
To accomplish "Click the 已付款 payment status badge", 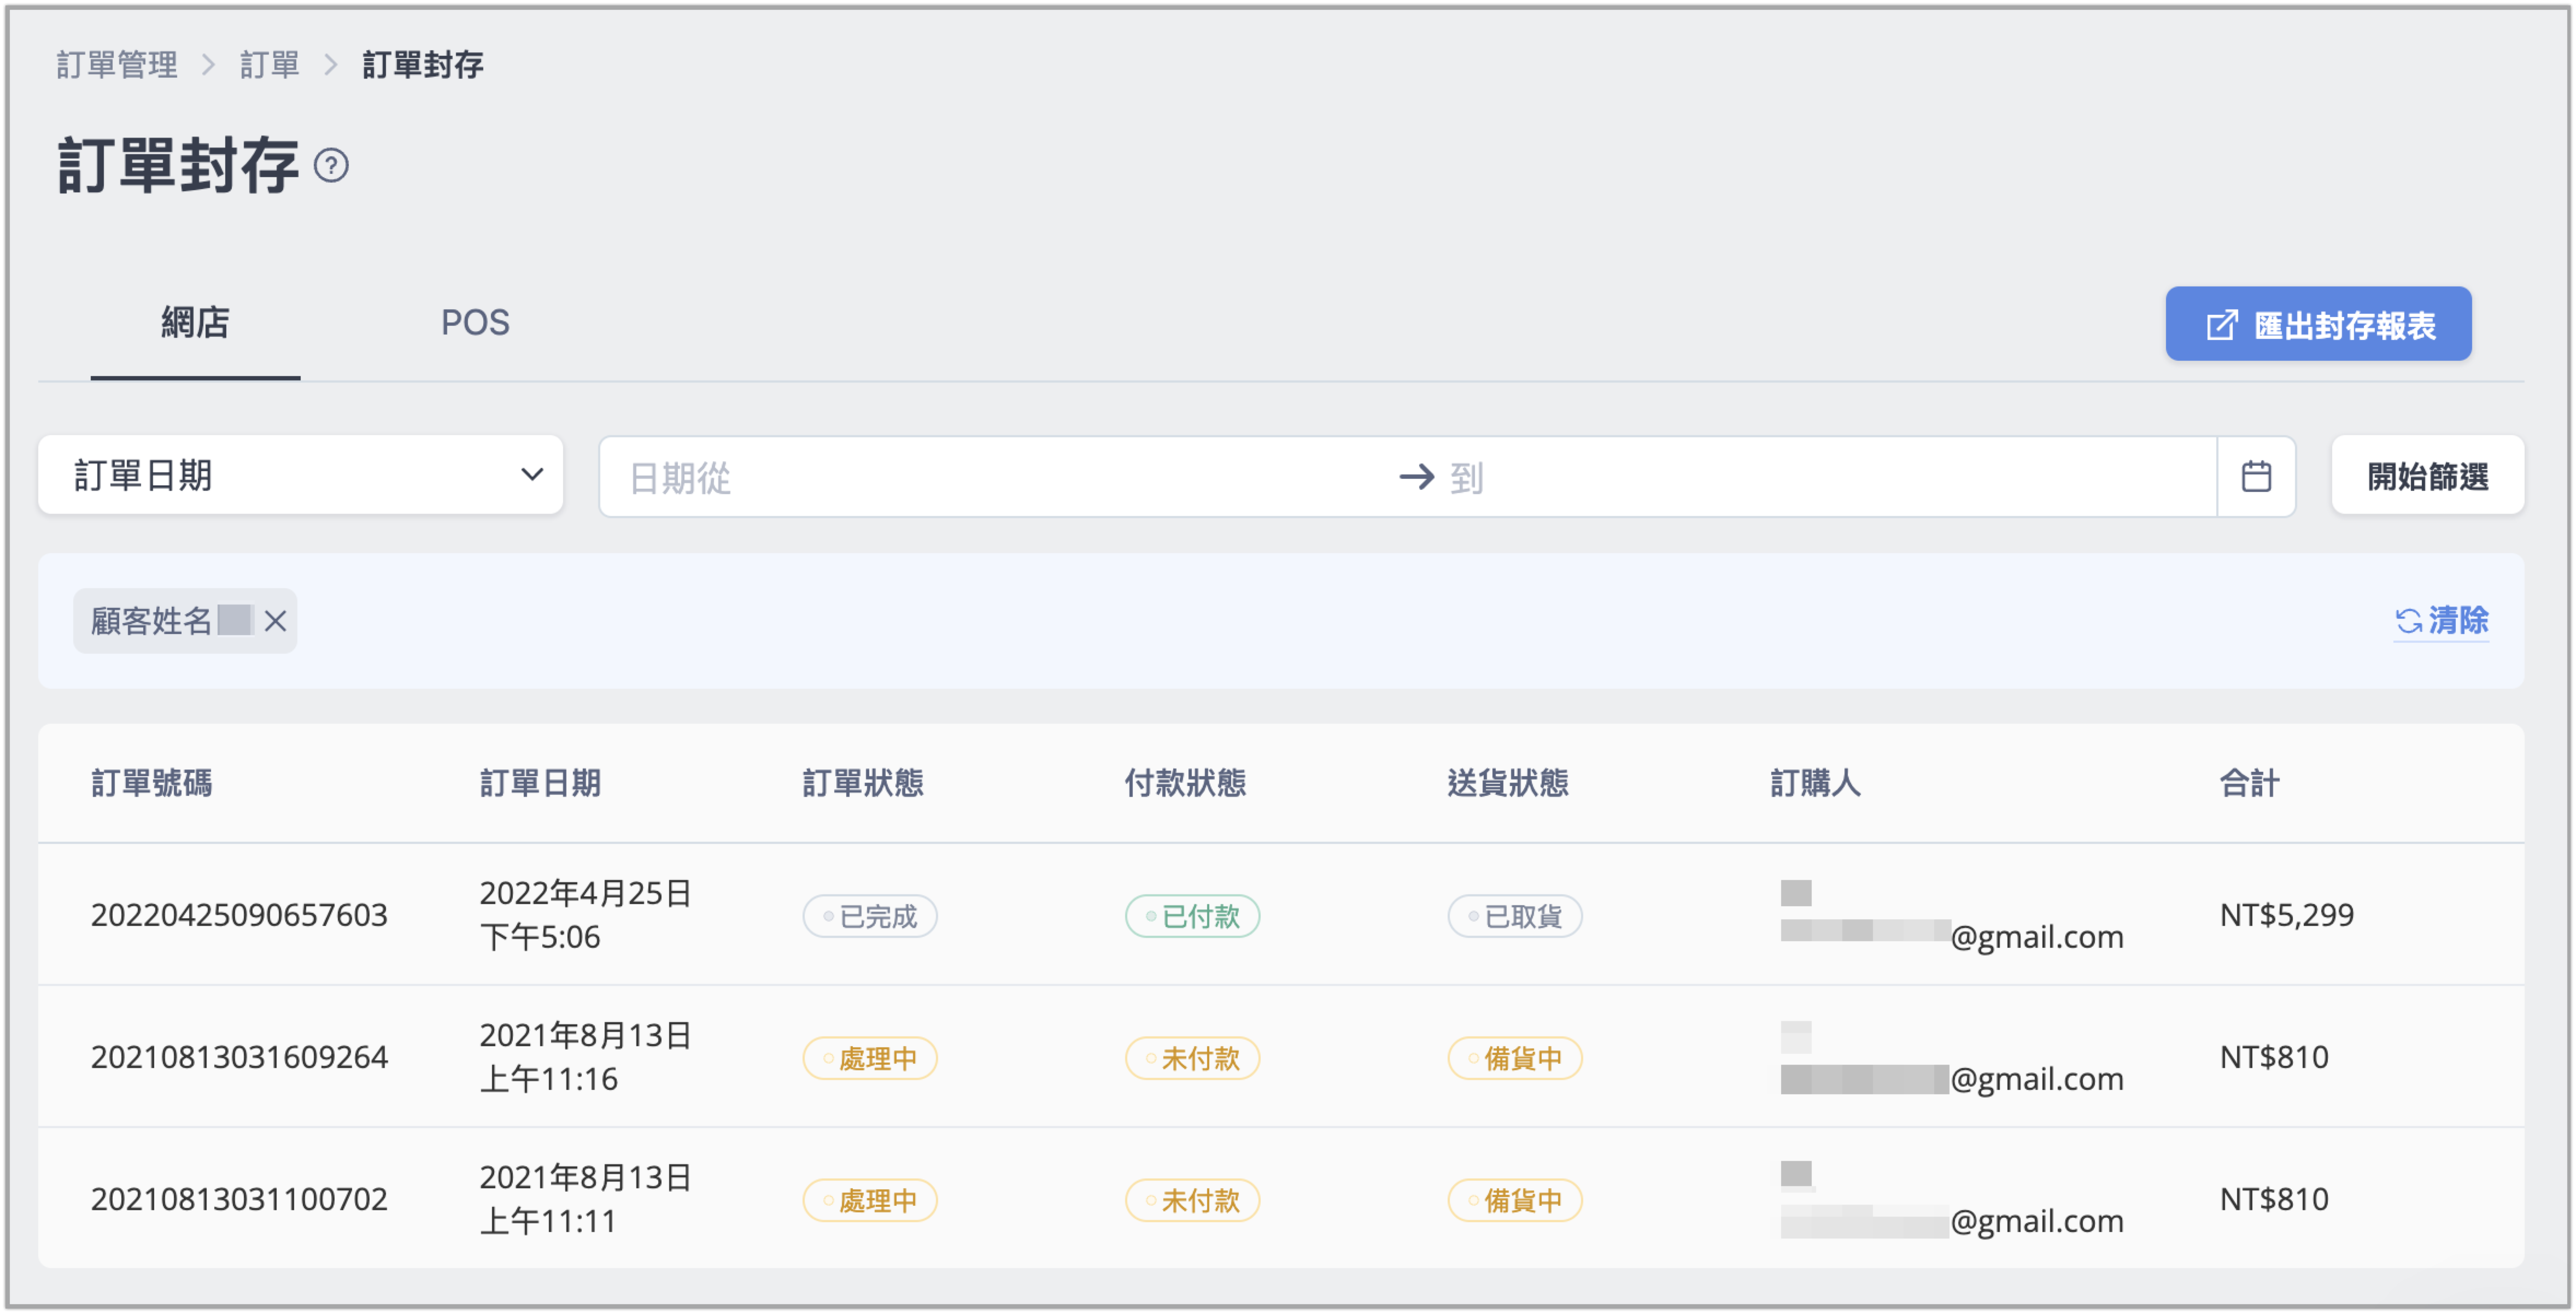I will coord(1192,915).
